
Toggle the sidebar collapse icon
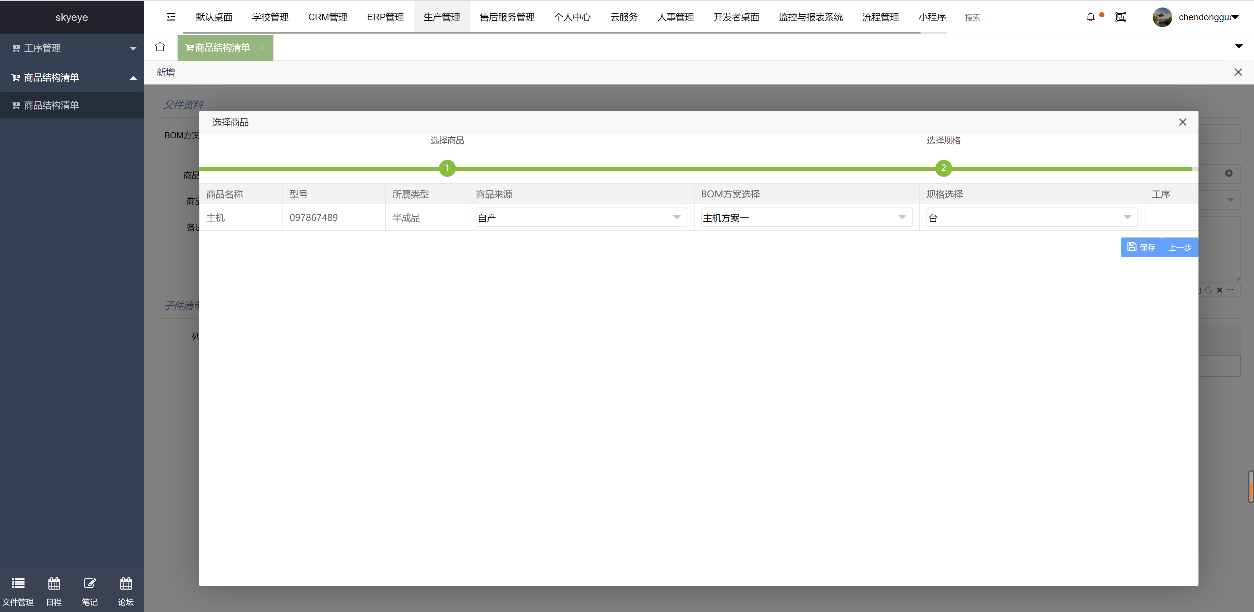(x=171, y=17)
